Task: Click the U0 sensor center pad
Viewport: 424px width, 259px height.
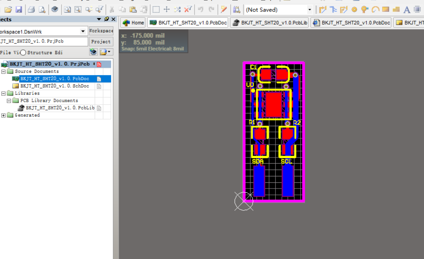Action: 273,105
